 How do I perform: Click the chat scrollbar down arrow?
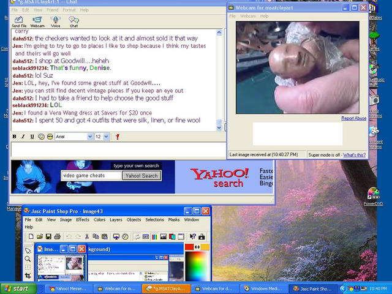219,128
